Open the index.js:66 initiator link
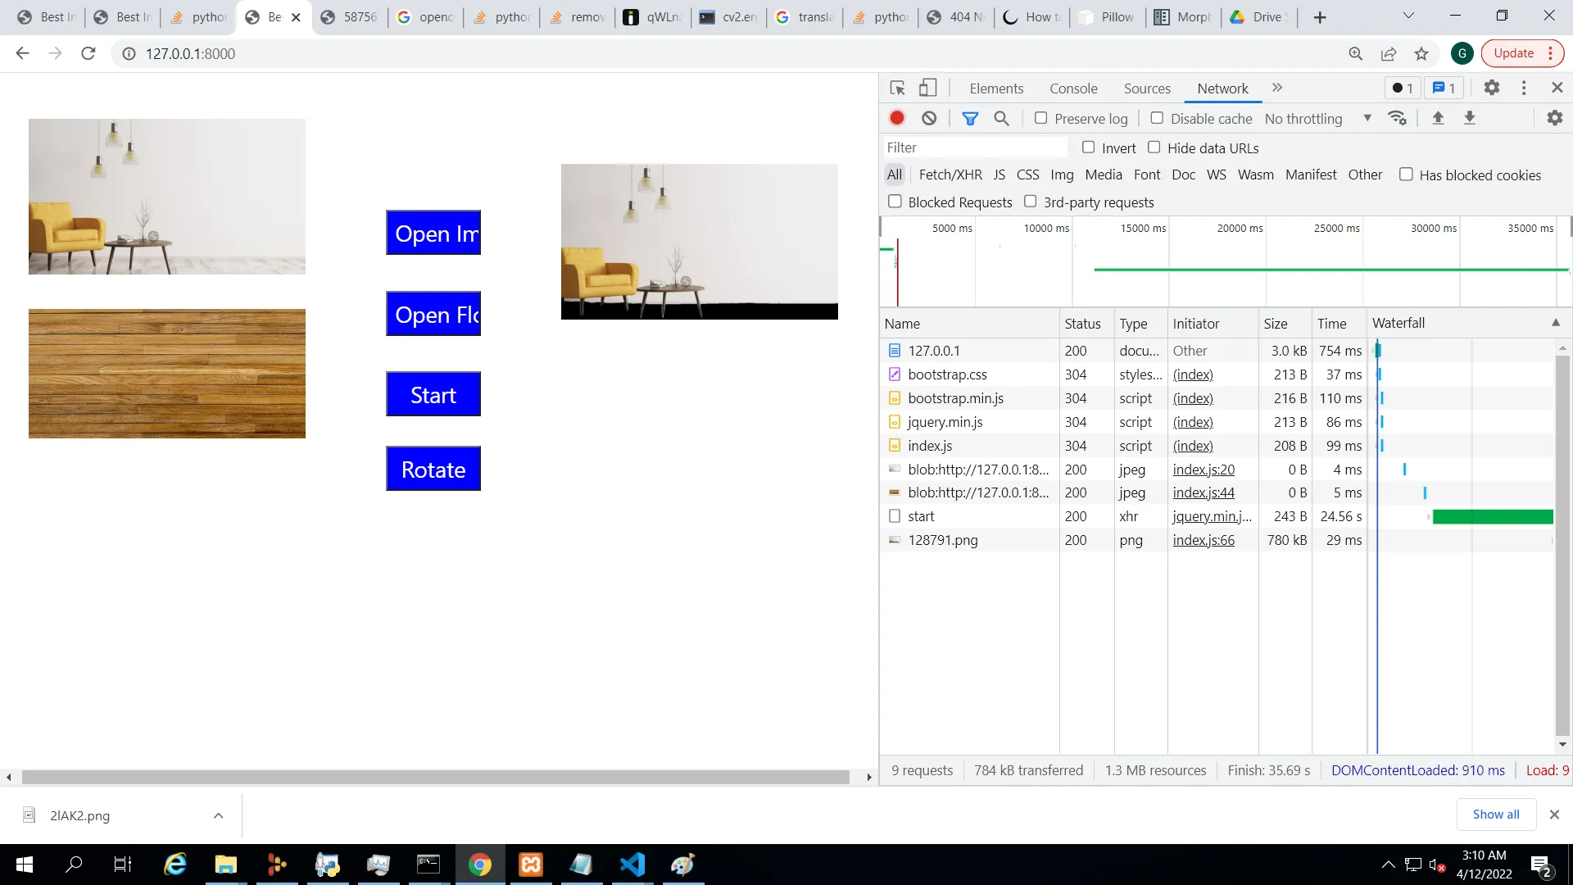The width and height of the screenshot is (1573, 885). 1204,540
